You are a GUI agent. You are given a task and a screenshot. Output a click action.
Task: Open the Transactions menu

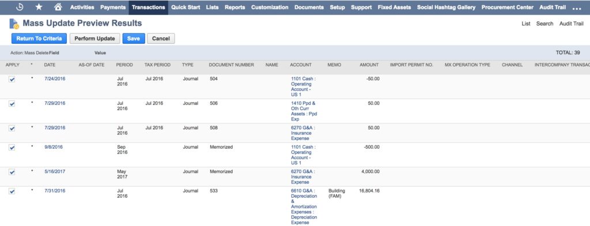(148, 7)
